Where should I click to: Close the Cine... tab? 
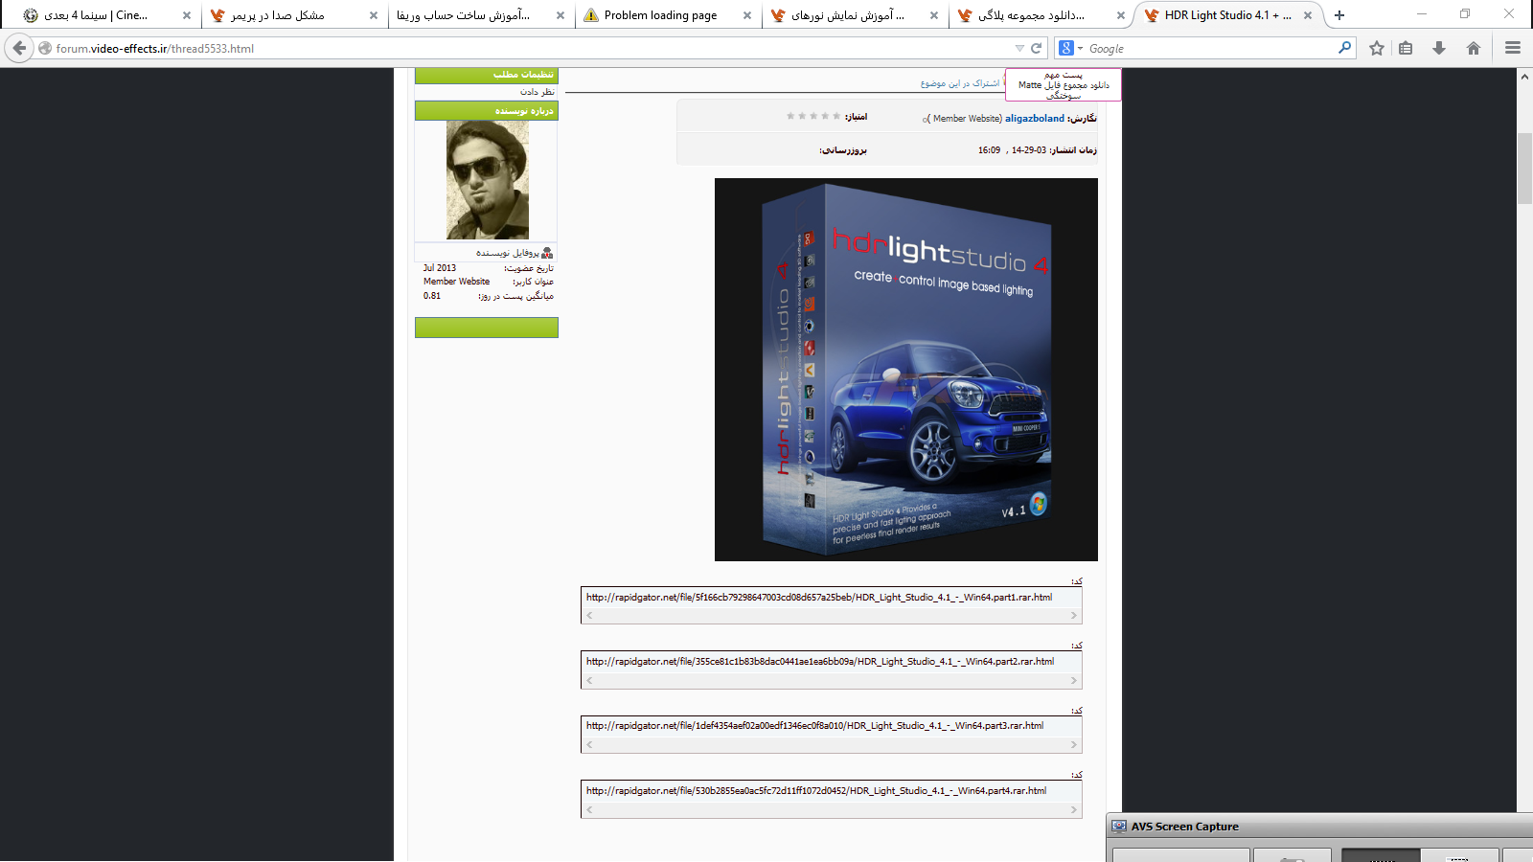pyautogui.click(x=187, y=15)
